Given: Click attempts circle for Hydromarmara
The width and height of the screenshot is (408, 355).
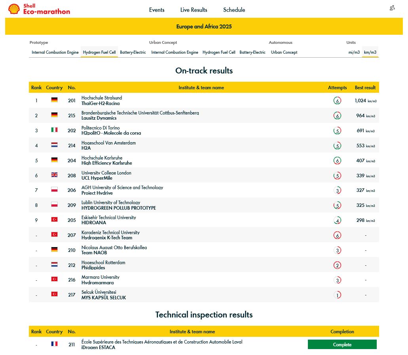Looking at the screenshot, I should (337, 280).
